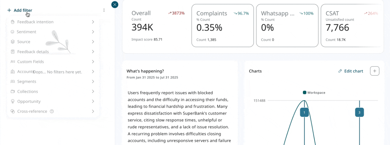Click the Collections folder icon
Screen dimensions: 390x145
click(13, 92)
